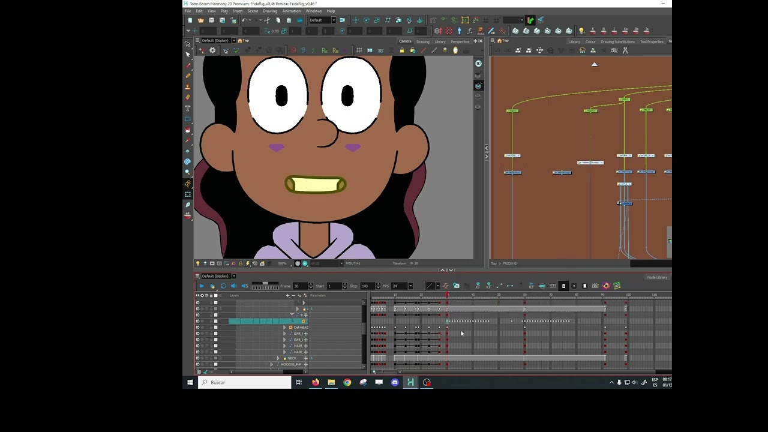
Task: Open the Animation menu
Action: coord(291,11)
